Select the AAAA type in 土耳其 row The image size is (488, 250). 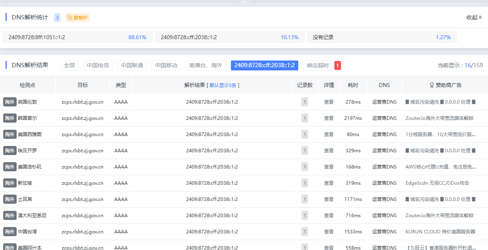coord(121,199)
